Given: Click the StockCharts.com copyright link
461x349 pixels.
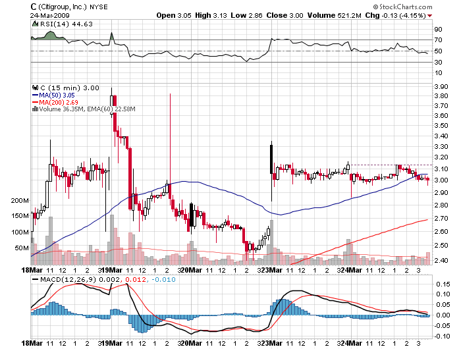Looking at the screenshot, I should point(403,7).
